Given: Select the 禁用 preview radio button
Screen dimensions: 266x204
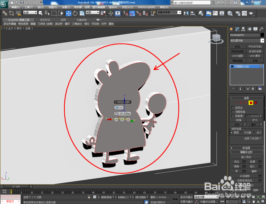Looking at the screenshot, I should point(231,132).
